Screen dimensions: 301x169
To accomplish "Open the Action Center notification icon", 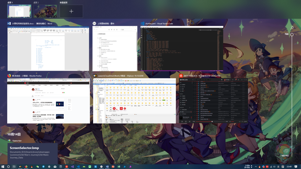I will click(x=296, y=167).
